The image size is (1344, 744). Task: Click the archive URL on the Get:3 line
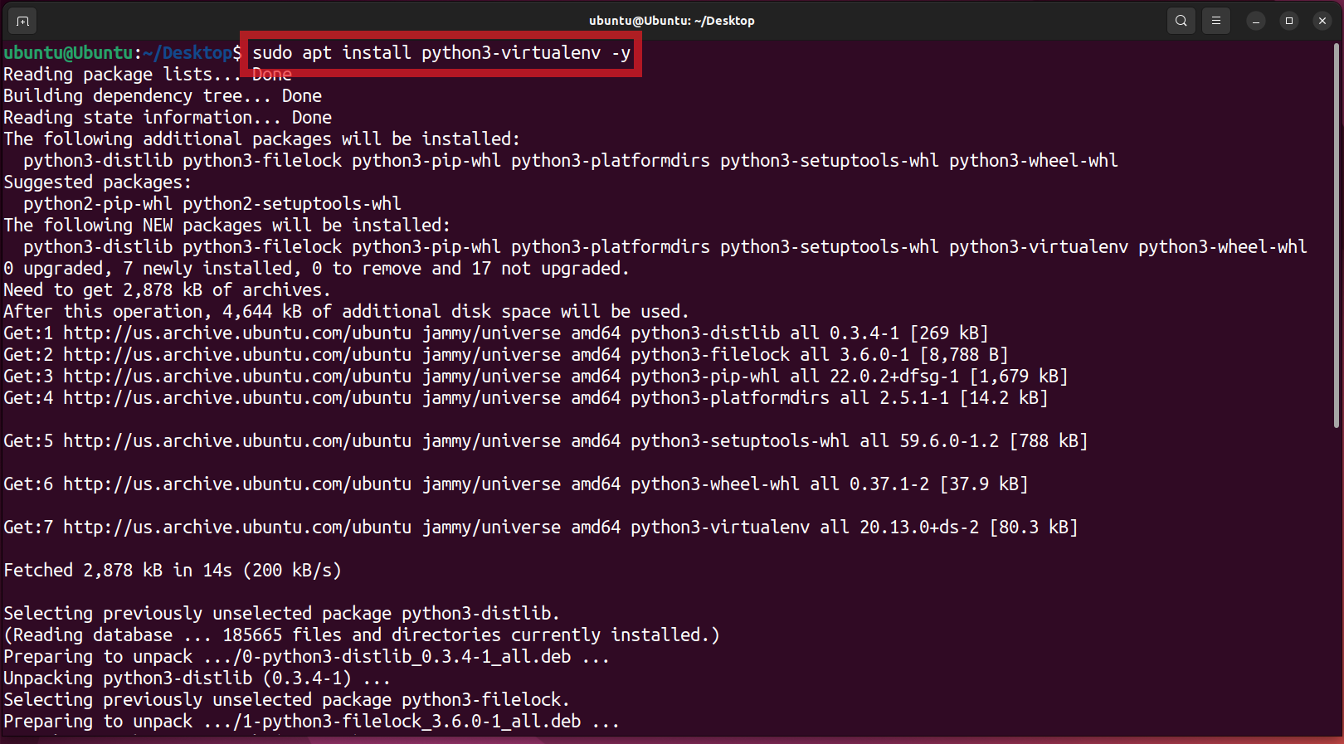(x=236, y=377)
